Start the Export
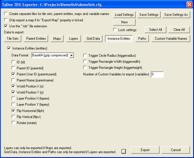Image resolution: width=194 pixels, height=158 pixels. pyautogui.click(x=145, y=150)
